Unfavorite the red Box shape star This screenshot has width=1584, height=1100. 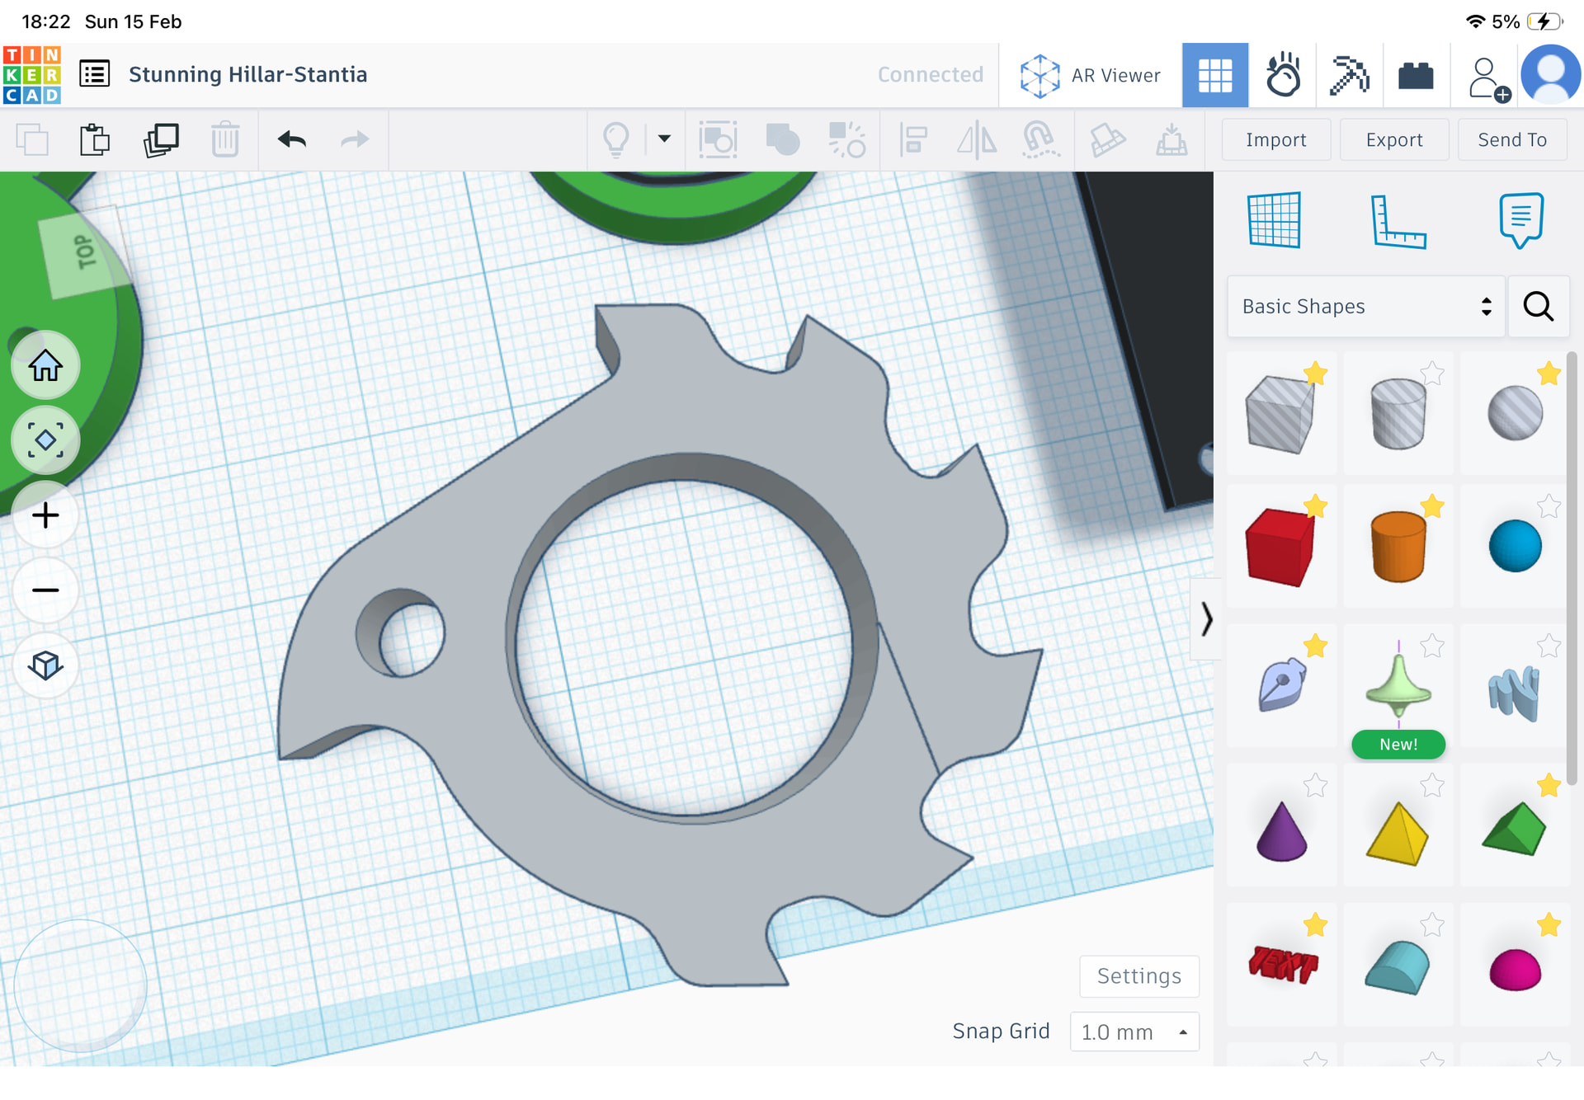1315,505
